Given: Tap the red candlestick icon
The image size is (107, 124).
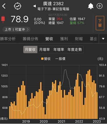Looking at the screenshot, I should pos(3,19).
